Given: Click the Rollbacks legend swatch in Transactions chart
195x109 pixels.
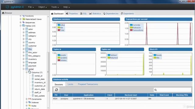Looking at the screenshot, I should click(x=131, y=28).
